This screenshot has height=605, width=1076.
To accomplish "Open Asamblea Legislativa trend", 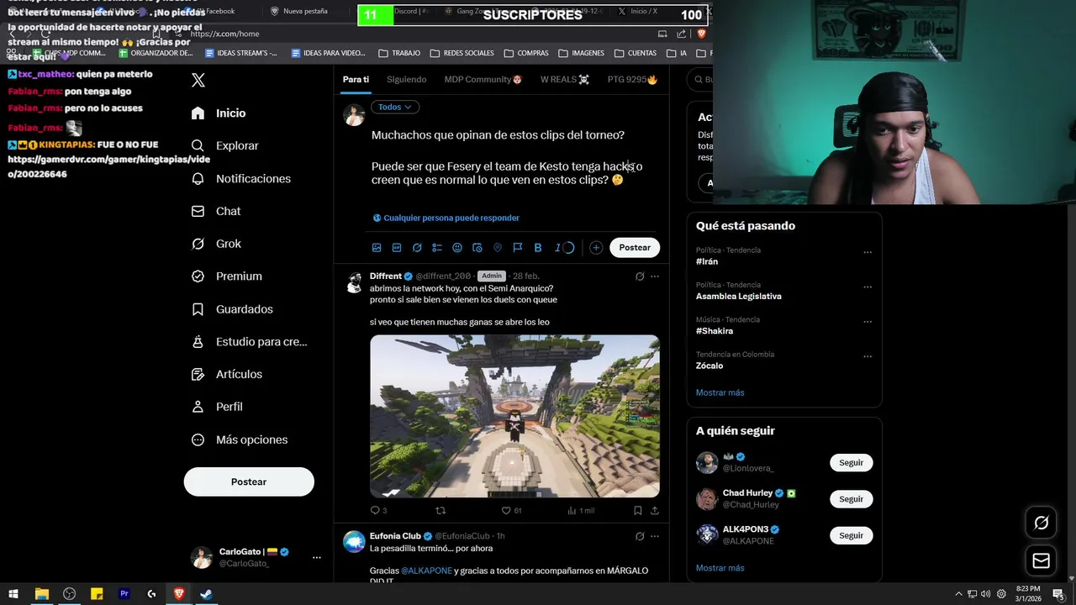I will coord(739,296).
